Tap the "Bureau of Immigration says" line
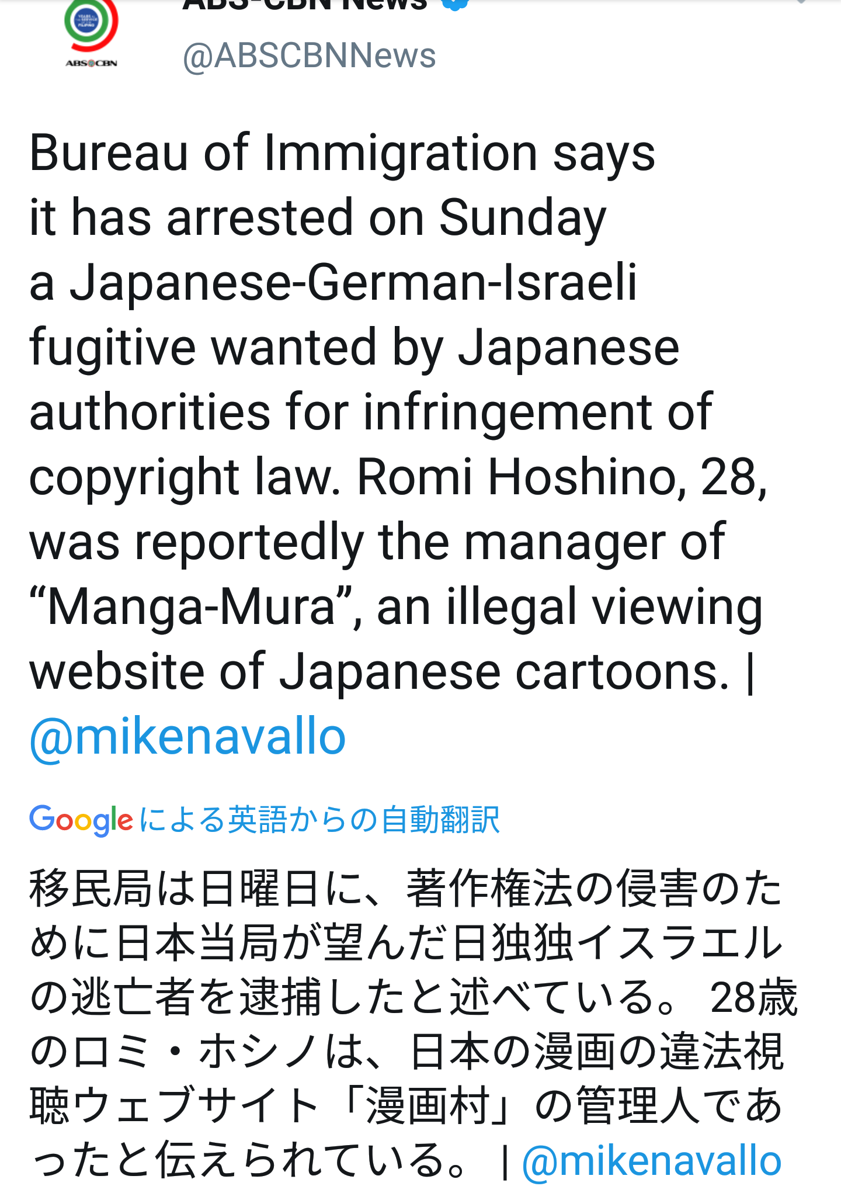The image size is (841, 1193). pyautogui.click(x=342, y=153)
